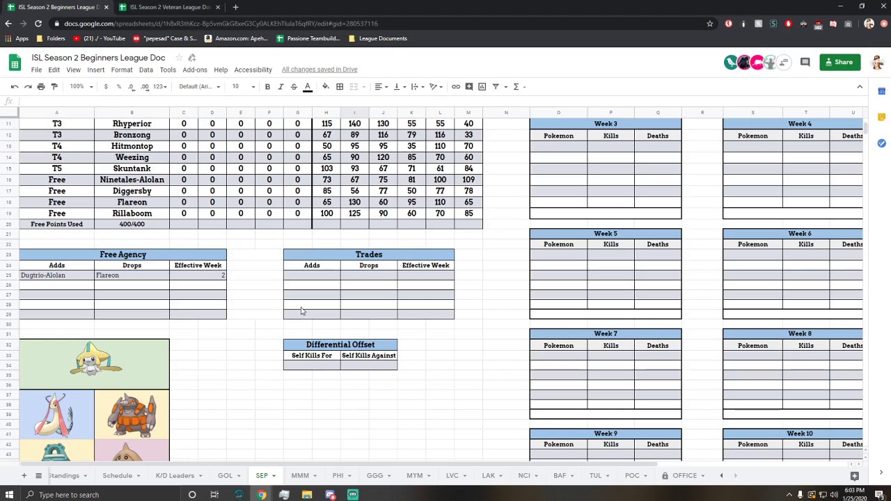Format as currency with dollar icon
Viewport: 891px width, 501px height.
click(x=106, y=86)
